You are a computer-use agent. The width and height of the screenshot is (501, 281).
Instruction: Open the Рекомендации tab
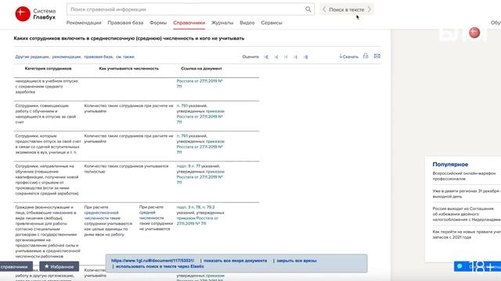[84, 23]
